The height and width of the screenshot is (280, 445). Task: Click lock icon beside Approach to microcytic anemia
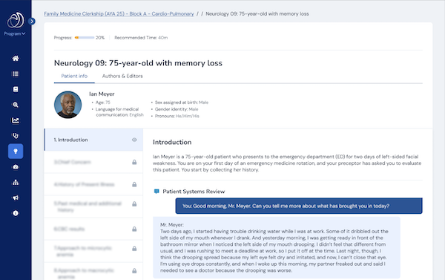click(134, 249)
